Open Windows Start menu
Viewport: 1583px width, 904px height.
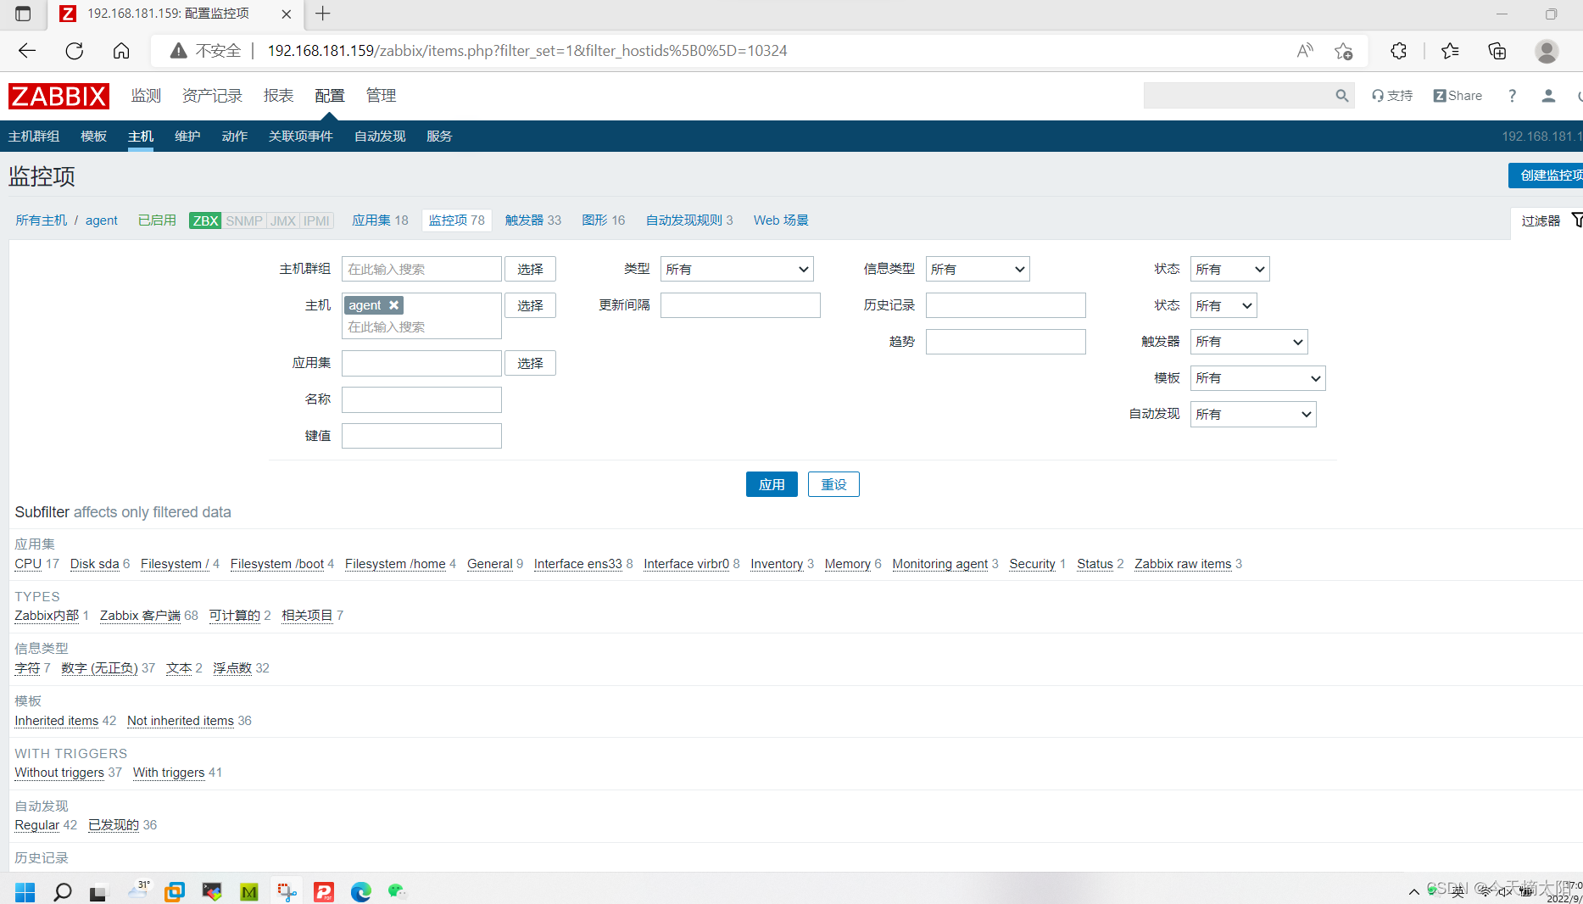[25, 891]
